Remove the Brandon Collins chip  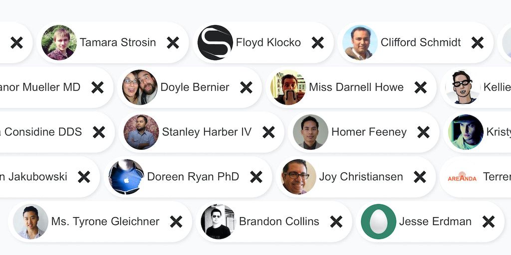pyautogui.click(x=336, y=222)
